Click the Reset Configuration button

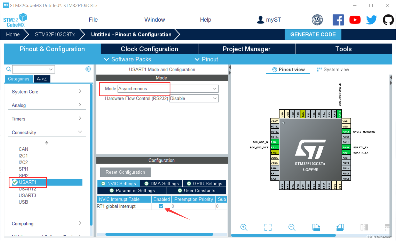125,172
